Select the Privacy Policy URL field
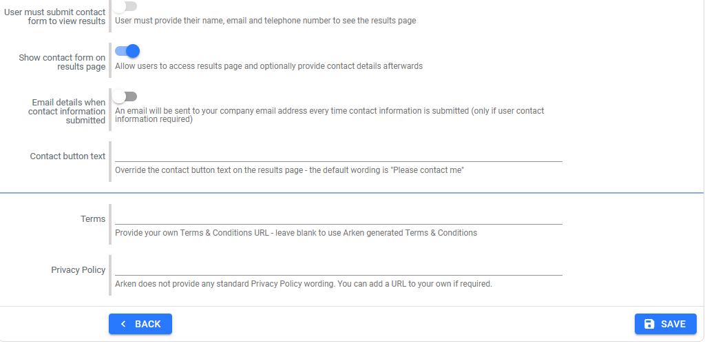The image size is (716, 348). tap(338, 268)
